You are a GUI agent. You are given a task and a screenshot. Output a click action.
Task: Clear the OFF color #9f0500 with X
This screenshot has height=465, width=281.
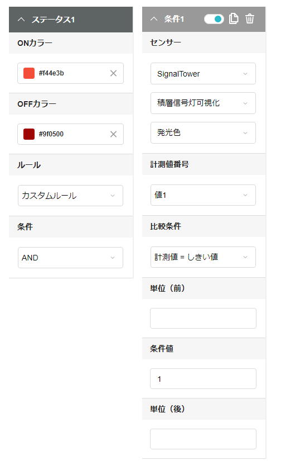point(113,134)
